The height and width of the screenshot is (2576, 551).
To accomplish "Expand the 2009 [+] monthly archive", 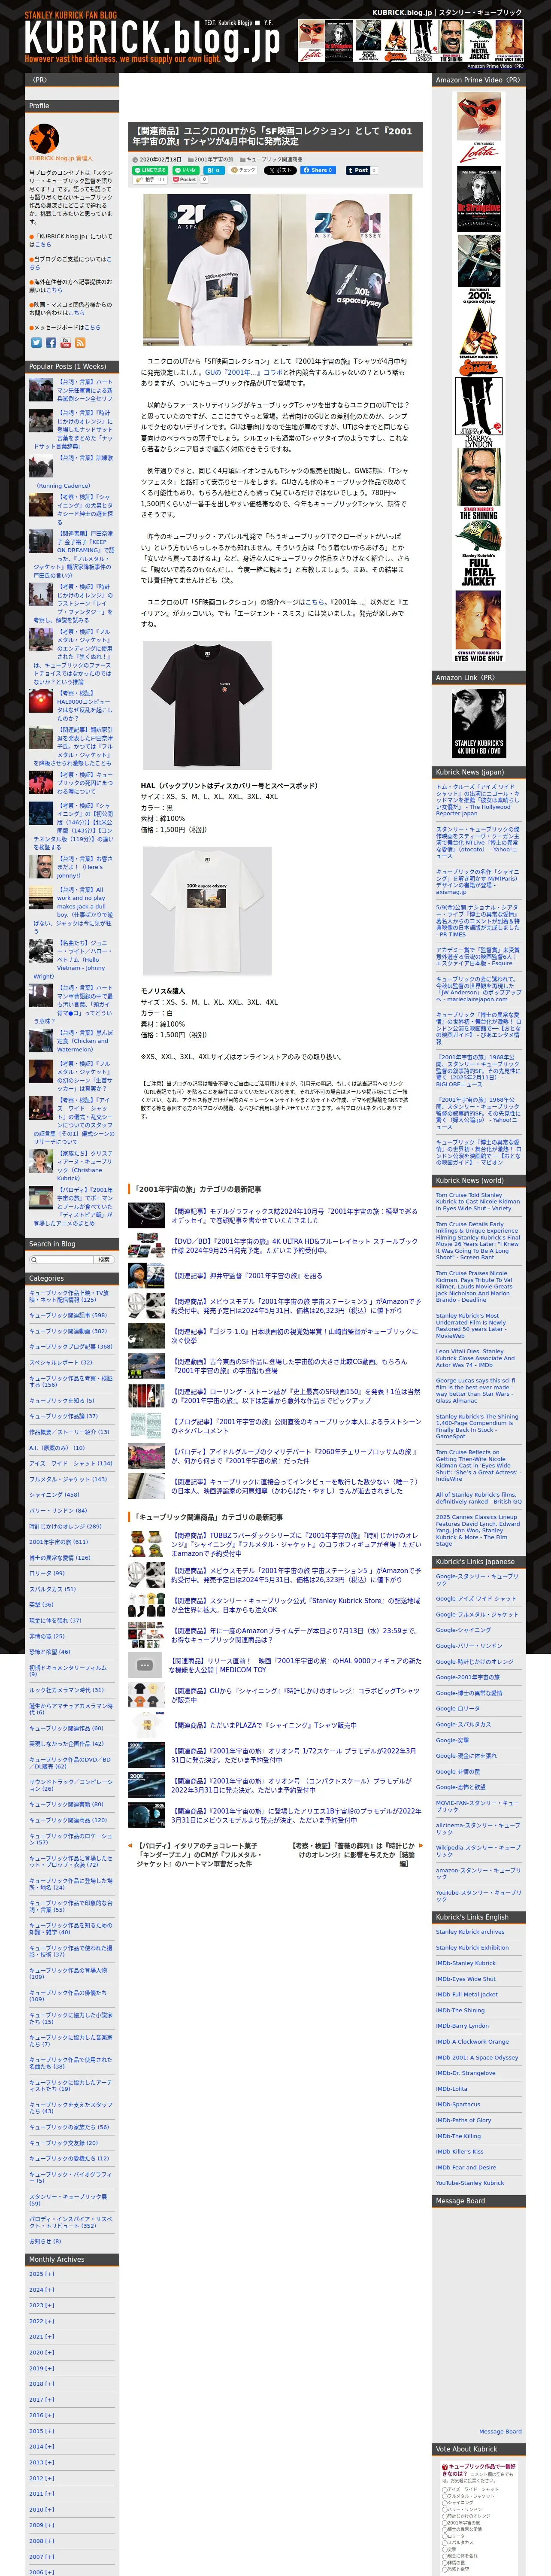I will [43, 2525].
